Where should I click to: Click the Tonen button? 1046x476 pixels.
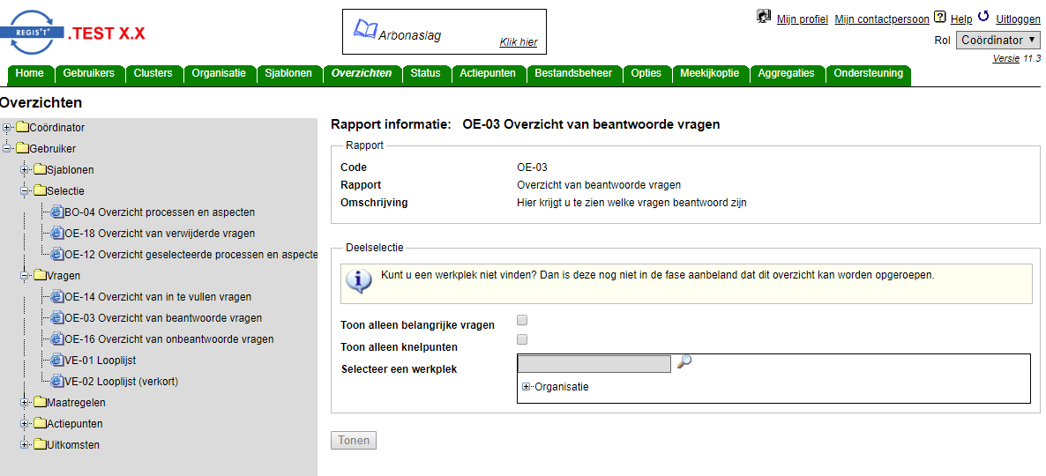click(354, 441)
